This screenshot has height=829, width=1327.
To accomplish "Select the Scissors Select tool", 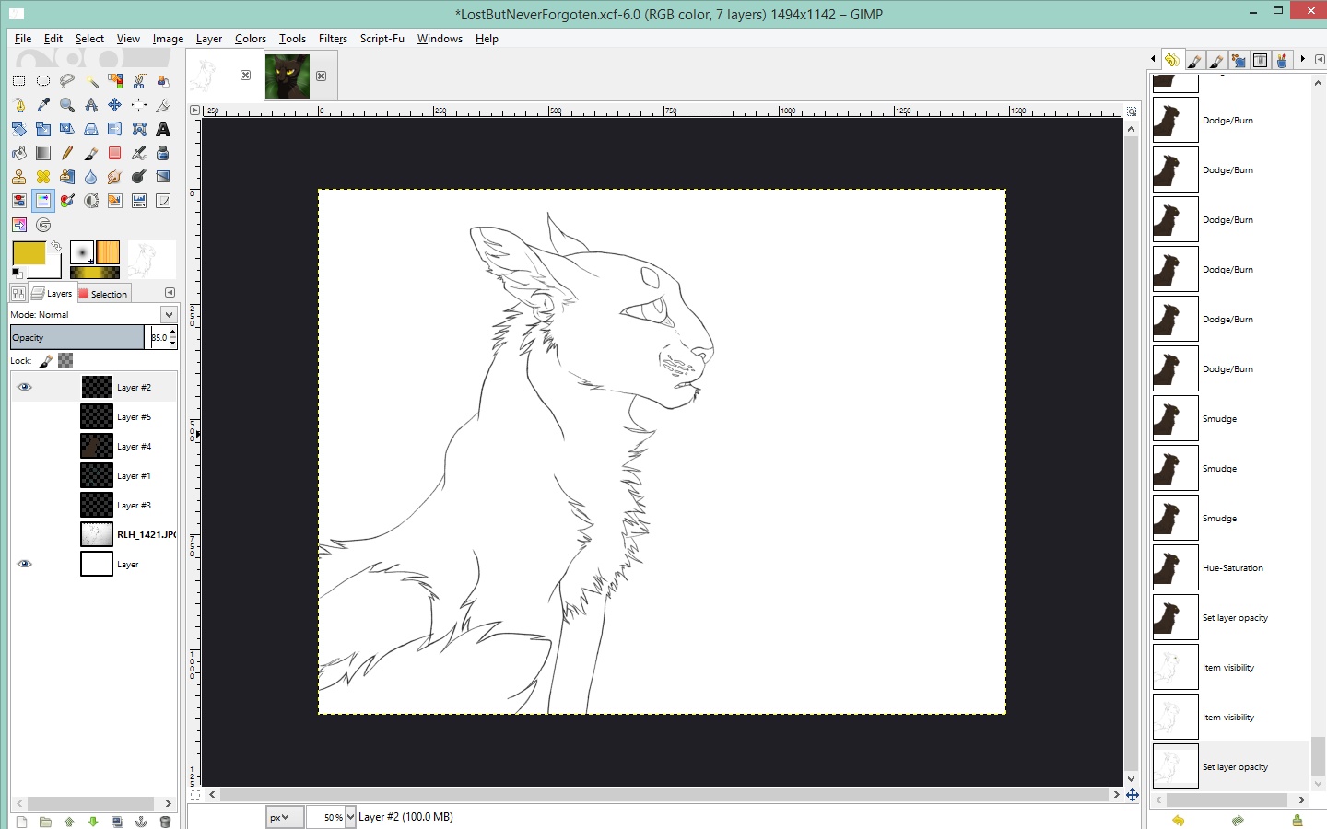I will (x=139, y=81).
